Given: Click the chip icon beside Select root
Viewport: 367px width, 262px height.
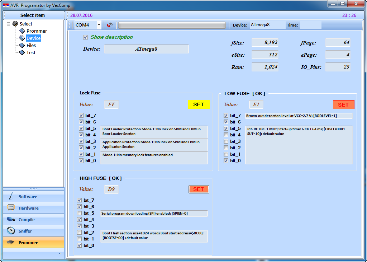Looking at the screenshot, I should [x=15, y=24].
